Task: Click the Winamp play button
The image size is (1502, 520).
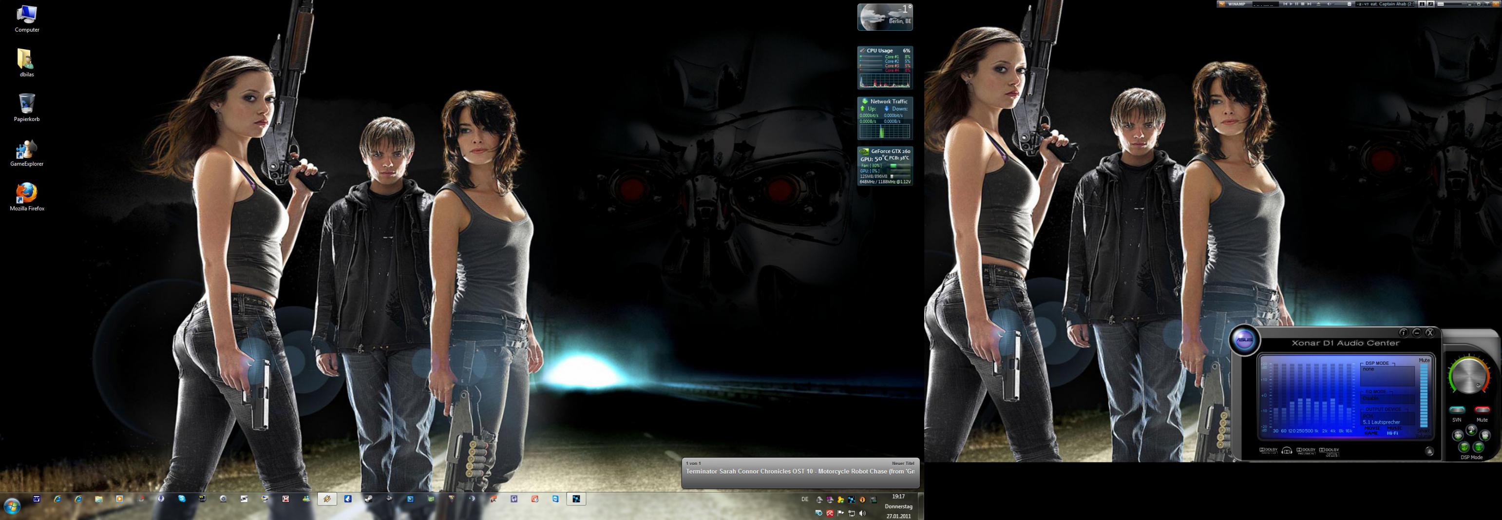Action: (x=1291, y=4)
